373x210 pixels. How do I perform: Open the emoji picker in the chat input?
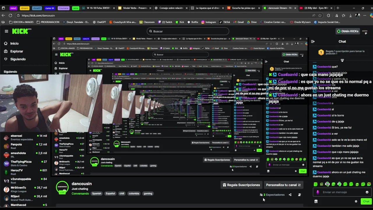coord(367,192)
